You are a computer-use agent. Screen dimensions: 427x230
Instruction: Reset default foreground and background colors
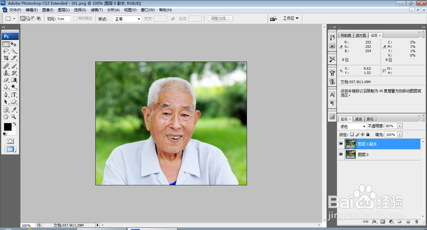point(5,134)
